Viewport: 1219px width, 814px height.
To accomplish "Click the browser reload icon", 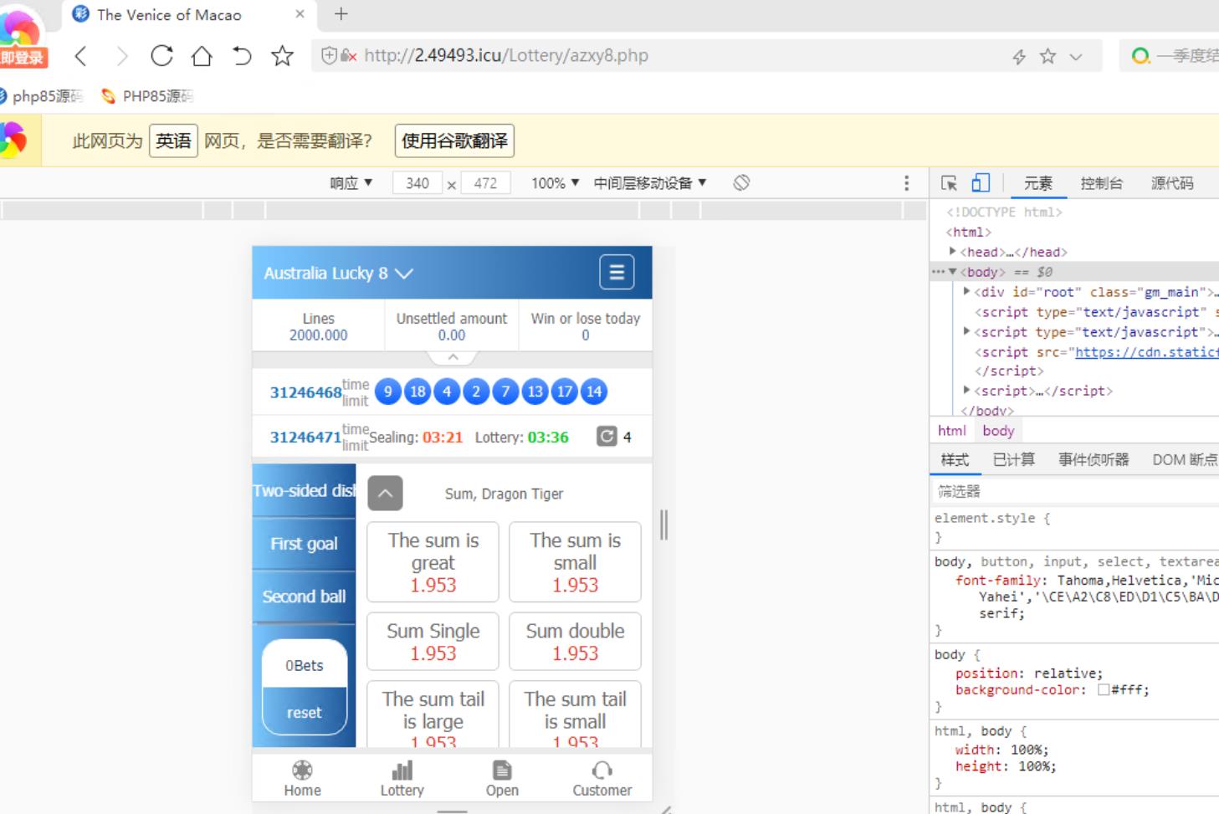I will click(x=161, y=56).
